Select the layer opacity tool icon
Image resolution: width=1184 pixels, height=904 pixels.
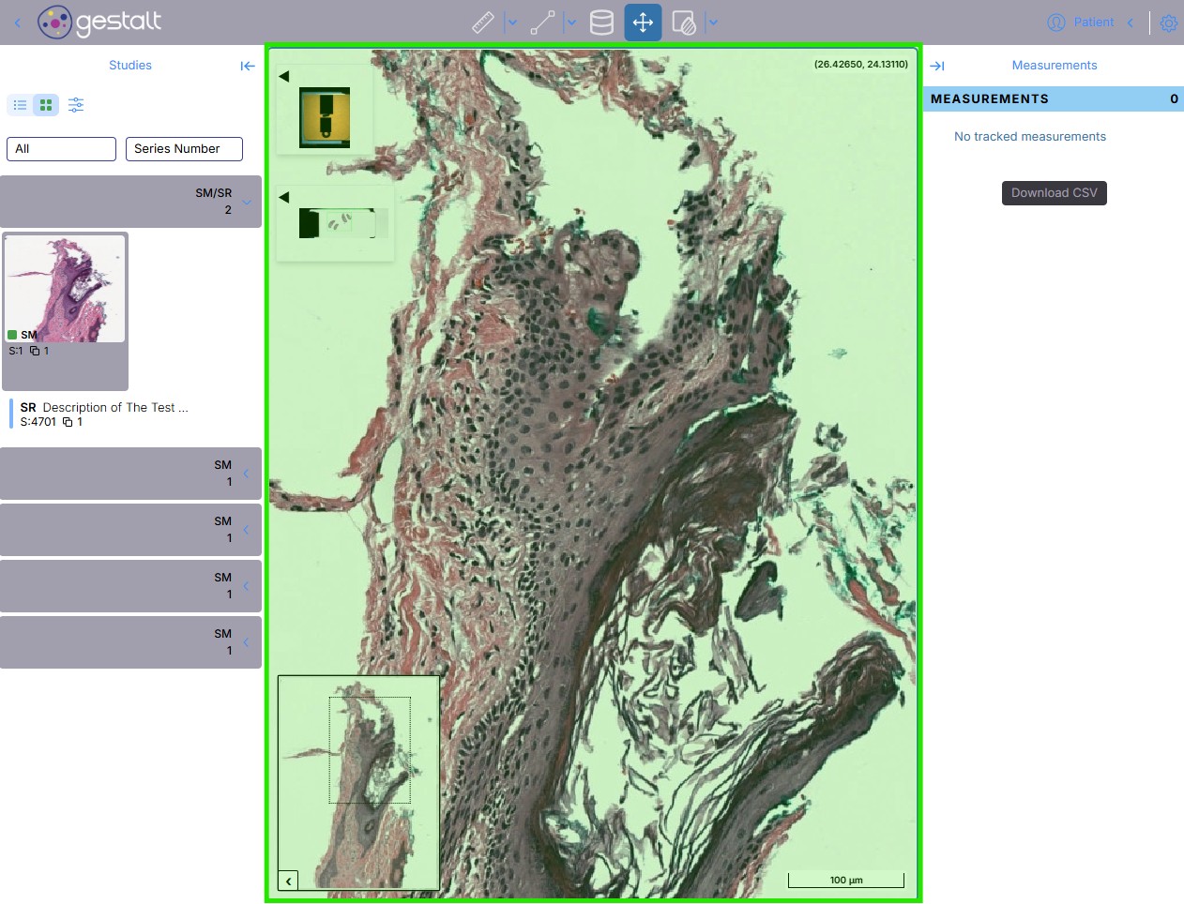pos(684,23)
